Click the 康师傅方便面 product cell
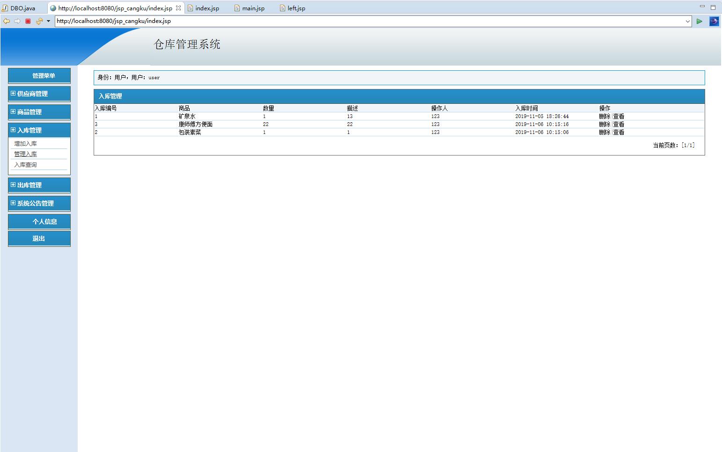This screenshot has height=452, width=722. click(195, 124)
